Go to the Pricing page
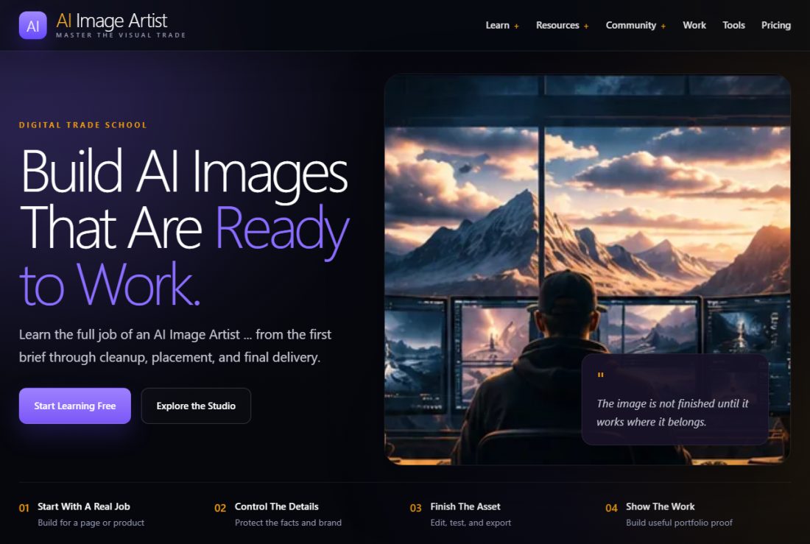Viewport: 810px width, 544px height. pos(776,25)
